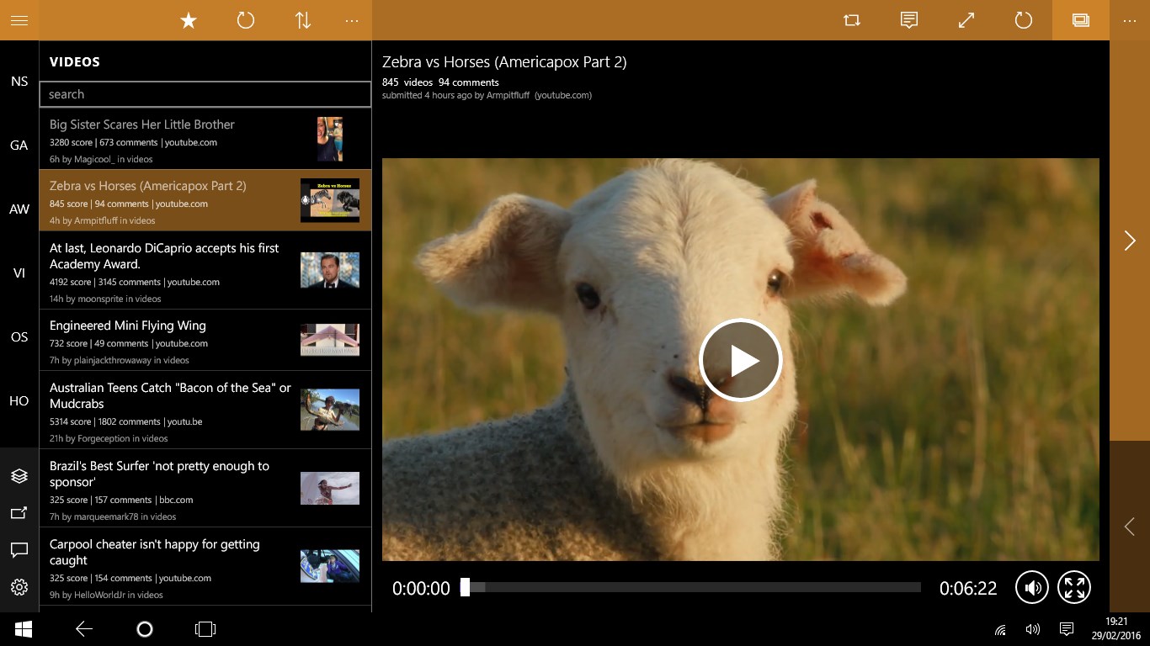Mute the video with speaker button
Viewport: 1150px width, 646px height.
1032,587
